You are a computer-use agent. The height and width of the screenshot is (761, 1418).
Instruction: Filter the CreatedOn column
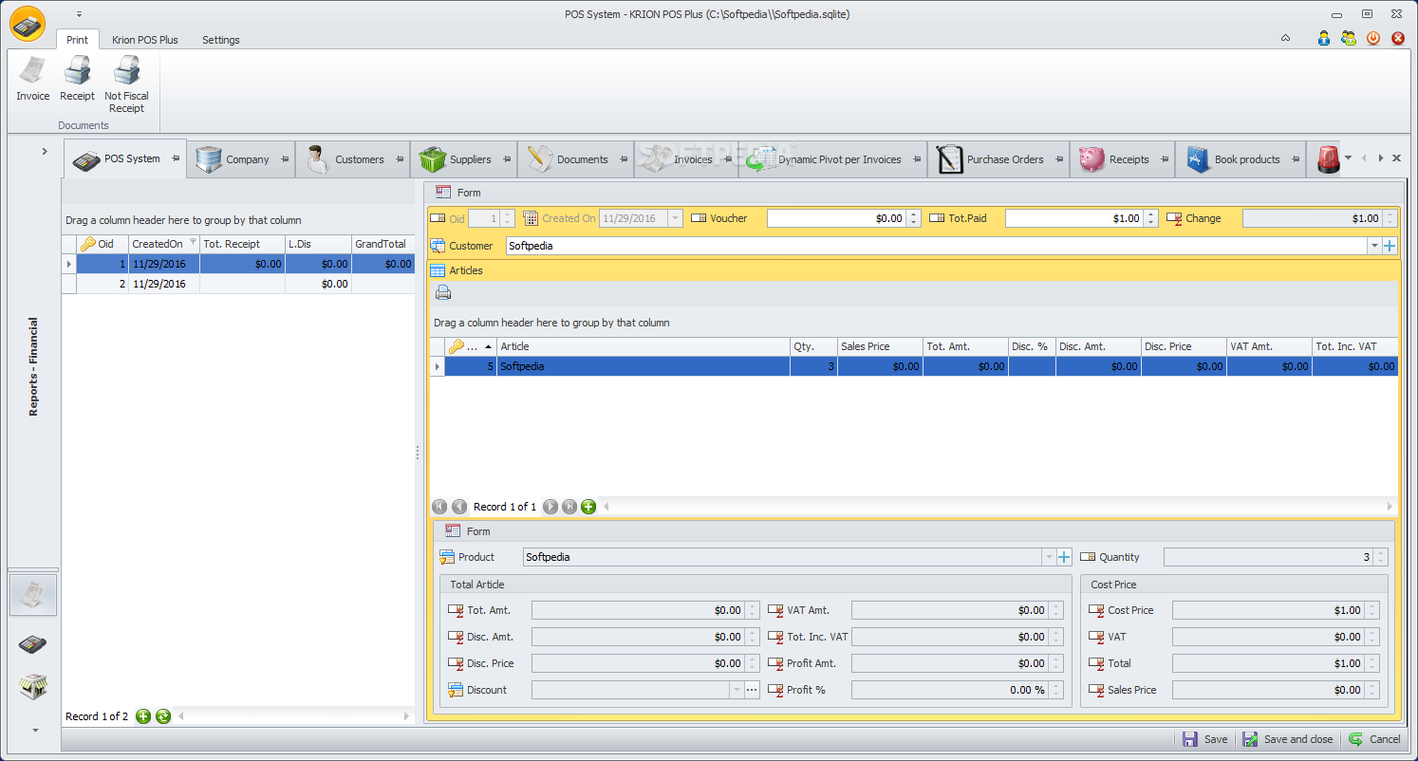pyautogui.click(x=193, y=243)
